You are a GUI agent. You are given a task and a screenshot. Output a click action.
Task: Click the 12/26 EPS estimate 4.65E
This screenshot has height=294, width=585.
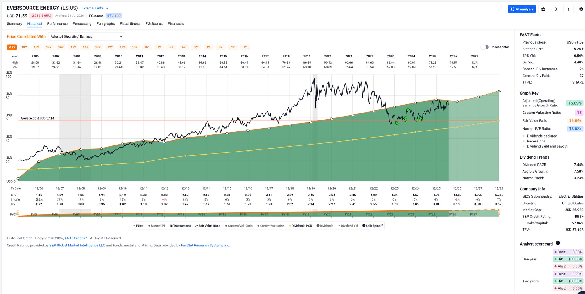457,195
